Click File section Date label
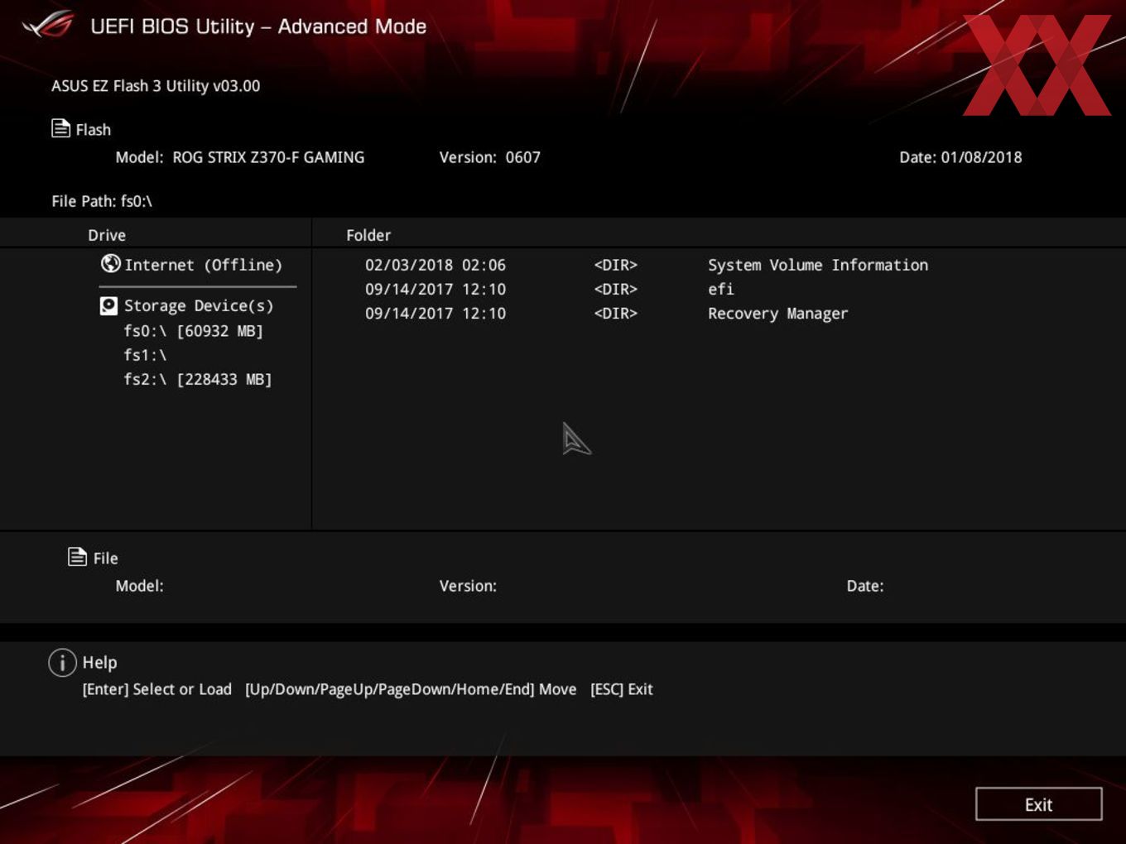Viewport: 1126px width, 844px height. point(865,586)
